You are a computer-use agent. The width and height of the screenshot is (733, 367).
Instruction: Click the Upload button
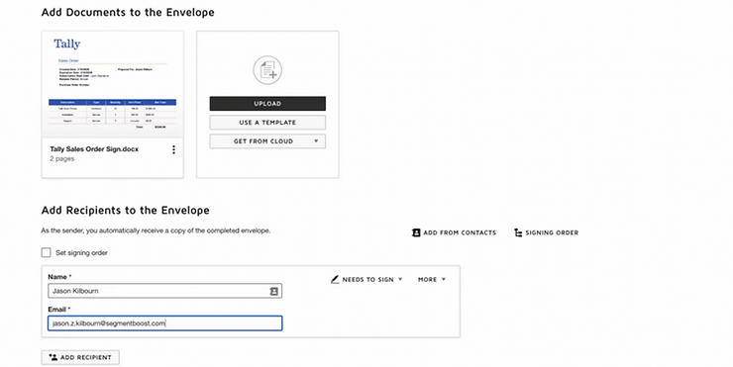[267, 104]
